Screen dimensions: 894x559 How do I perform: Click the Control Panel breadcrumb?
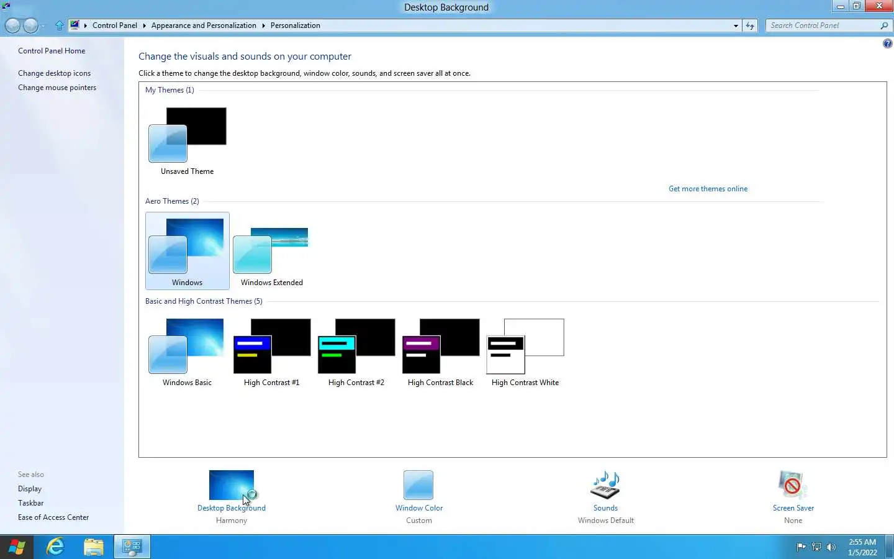[x=115, y=25]
